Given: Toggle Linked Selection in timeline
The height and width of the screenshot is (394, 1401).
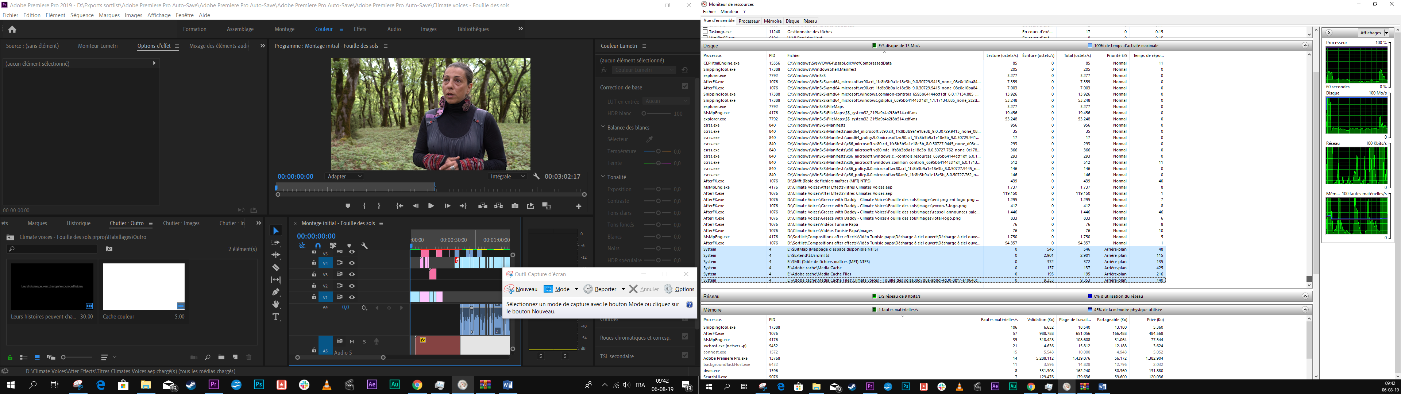Looking at the screenshot, I should 333,246.
